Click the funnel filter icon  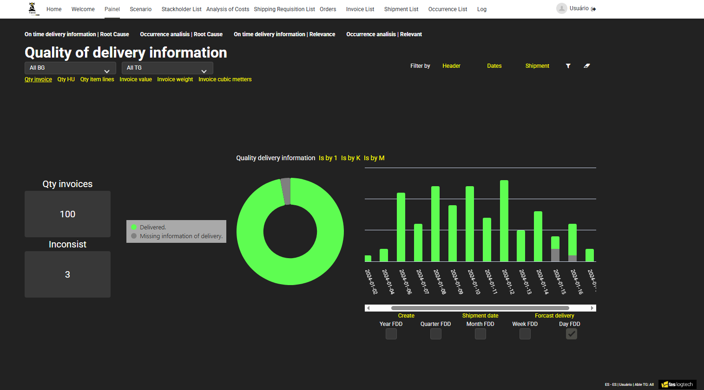point(568,66)
